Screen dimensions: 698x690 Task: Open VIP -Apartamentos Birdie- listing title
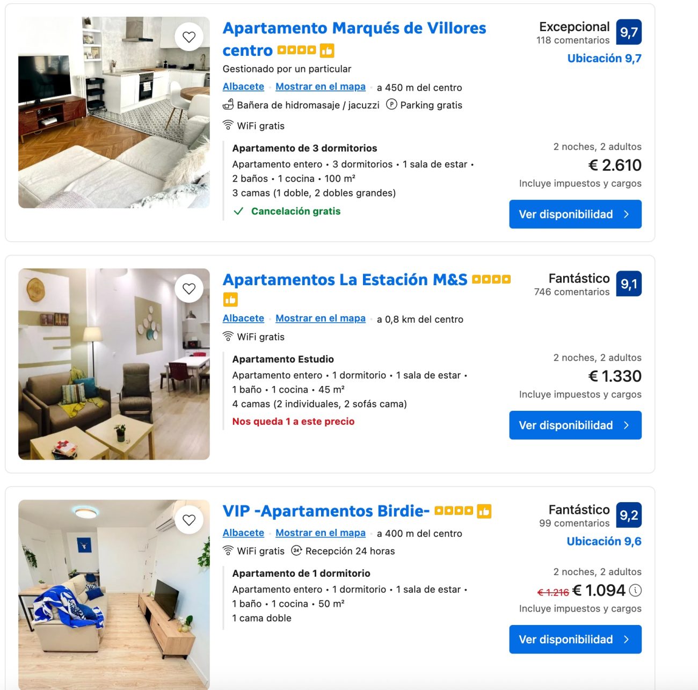tap(326, 511)
